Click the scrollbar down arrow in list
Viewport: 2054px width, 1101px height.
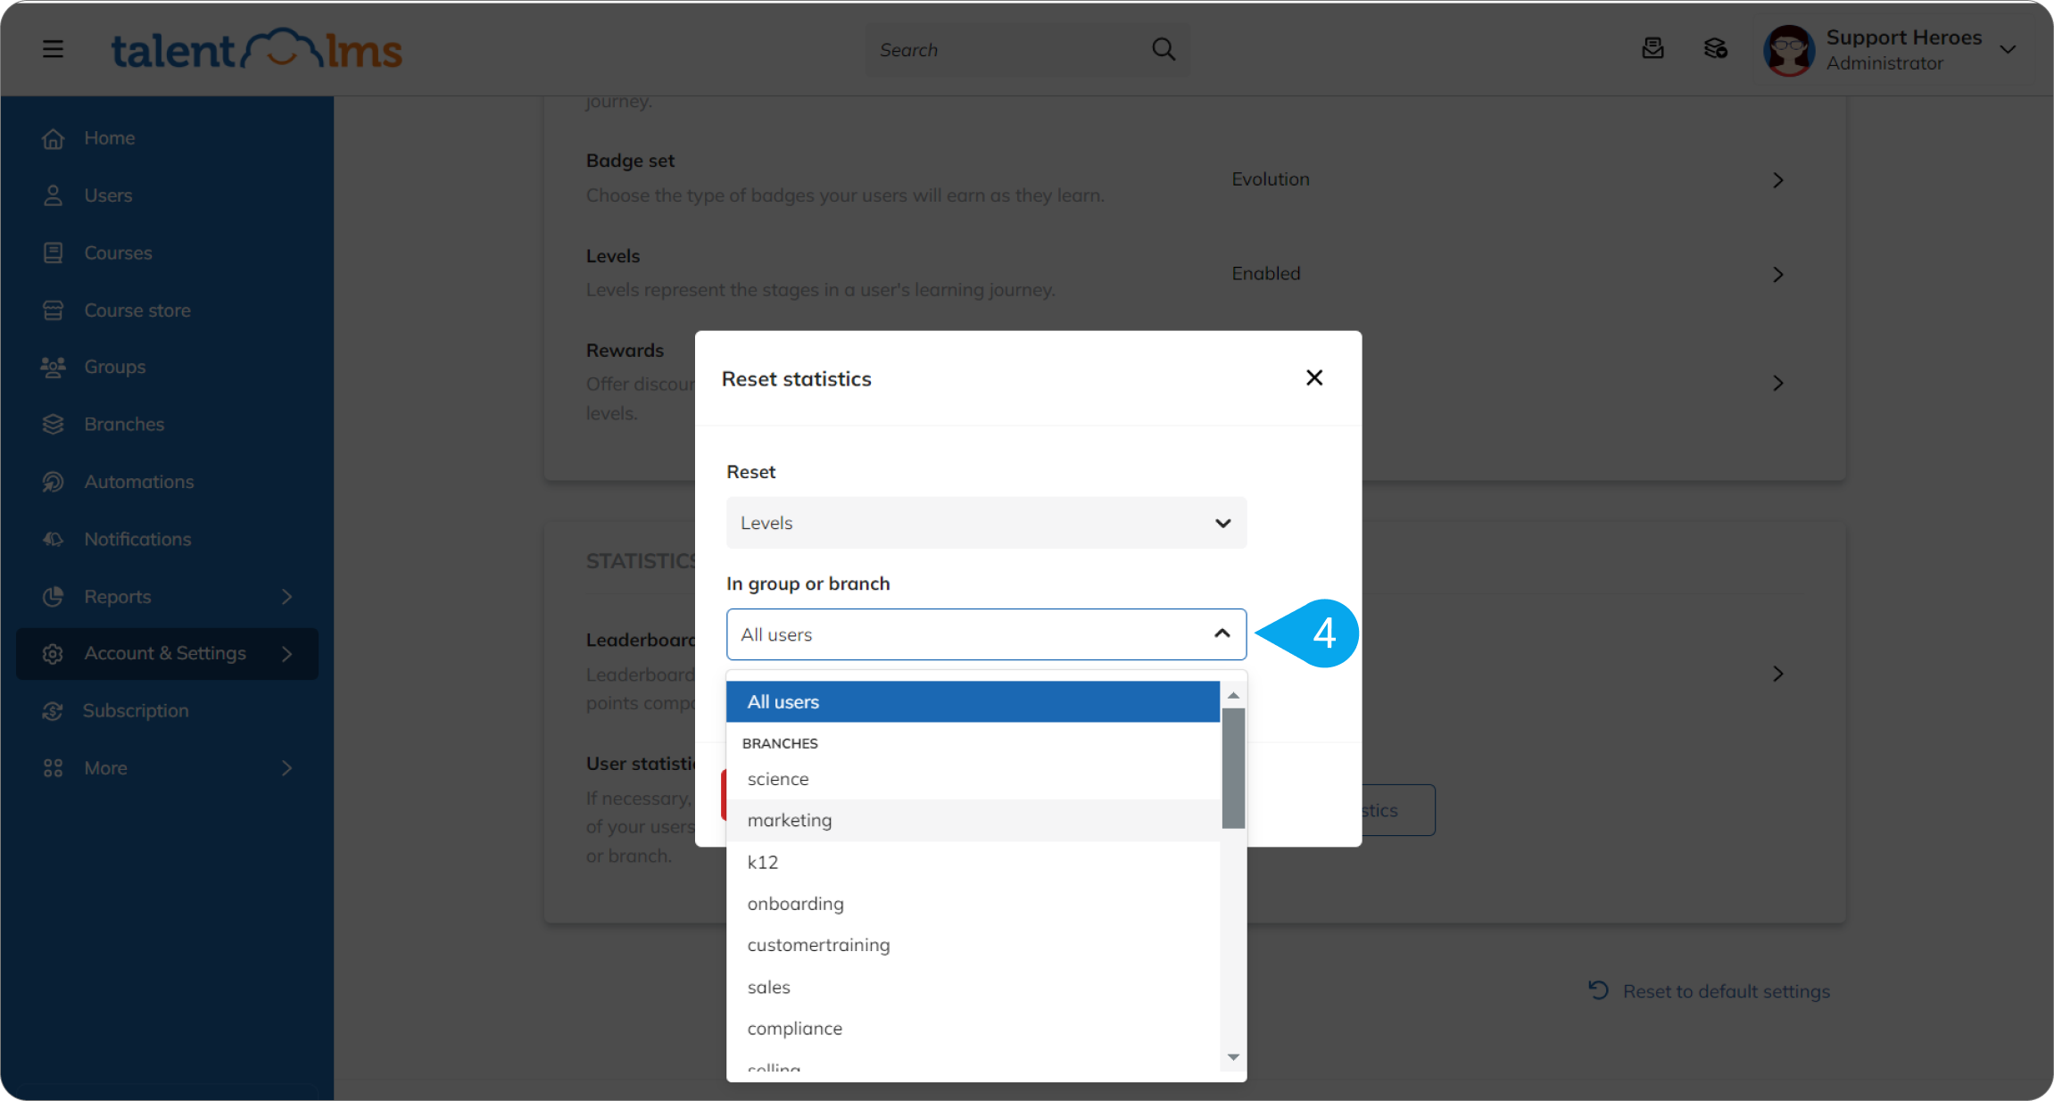pyautogui.click(x=1233, y=1057)
